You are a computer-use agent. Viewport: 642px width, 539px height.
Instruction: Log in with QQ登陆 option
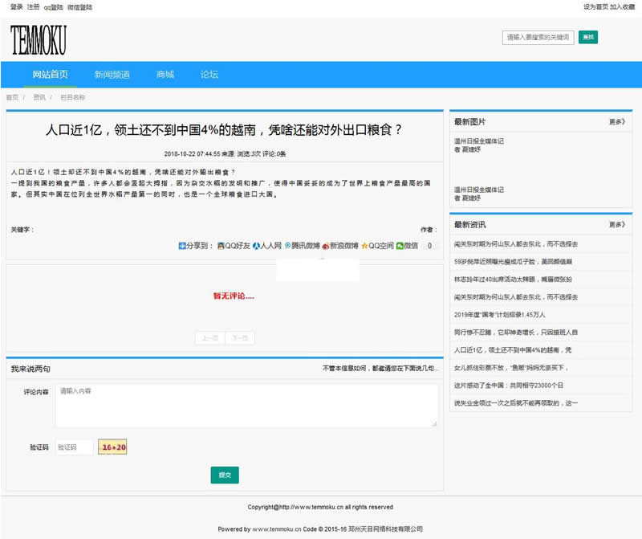[55, 6]
